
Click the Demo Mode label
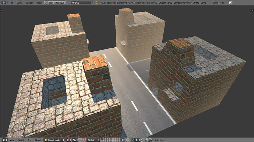[218, 3]
